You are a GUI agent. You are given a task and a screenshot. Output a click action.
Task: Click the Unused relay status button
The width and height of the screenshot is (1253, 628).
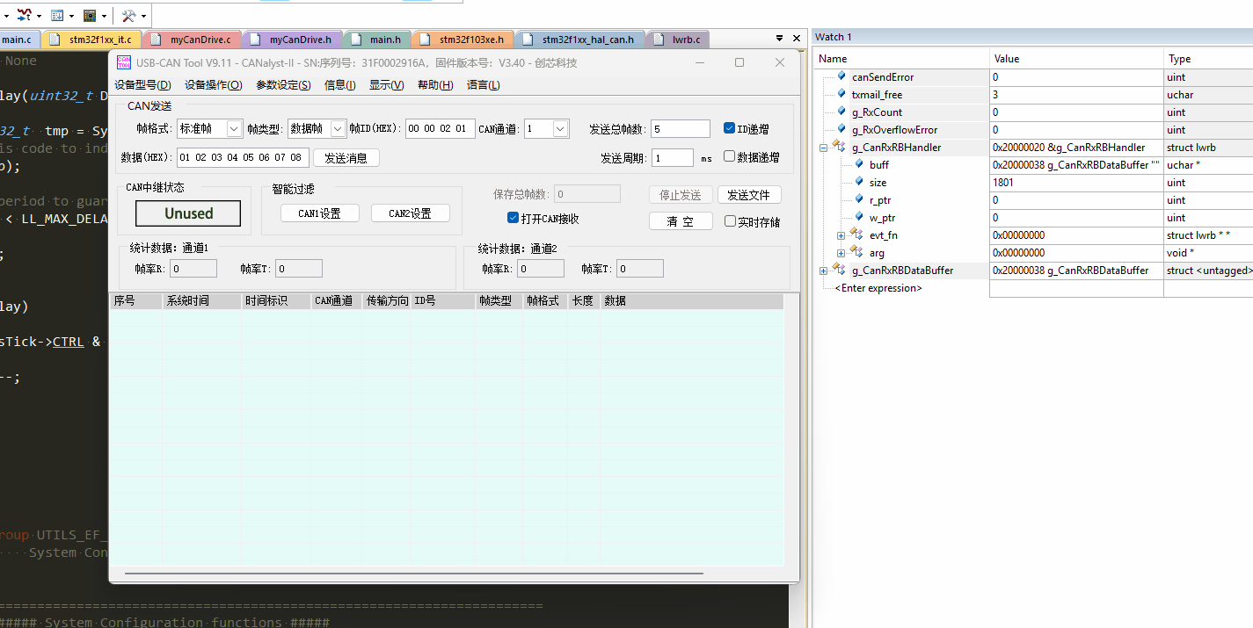pyautogui.click(x=188, y=213)
